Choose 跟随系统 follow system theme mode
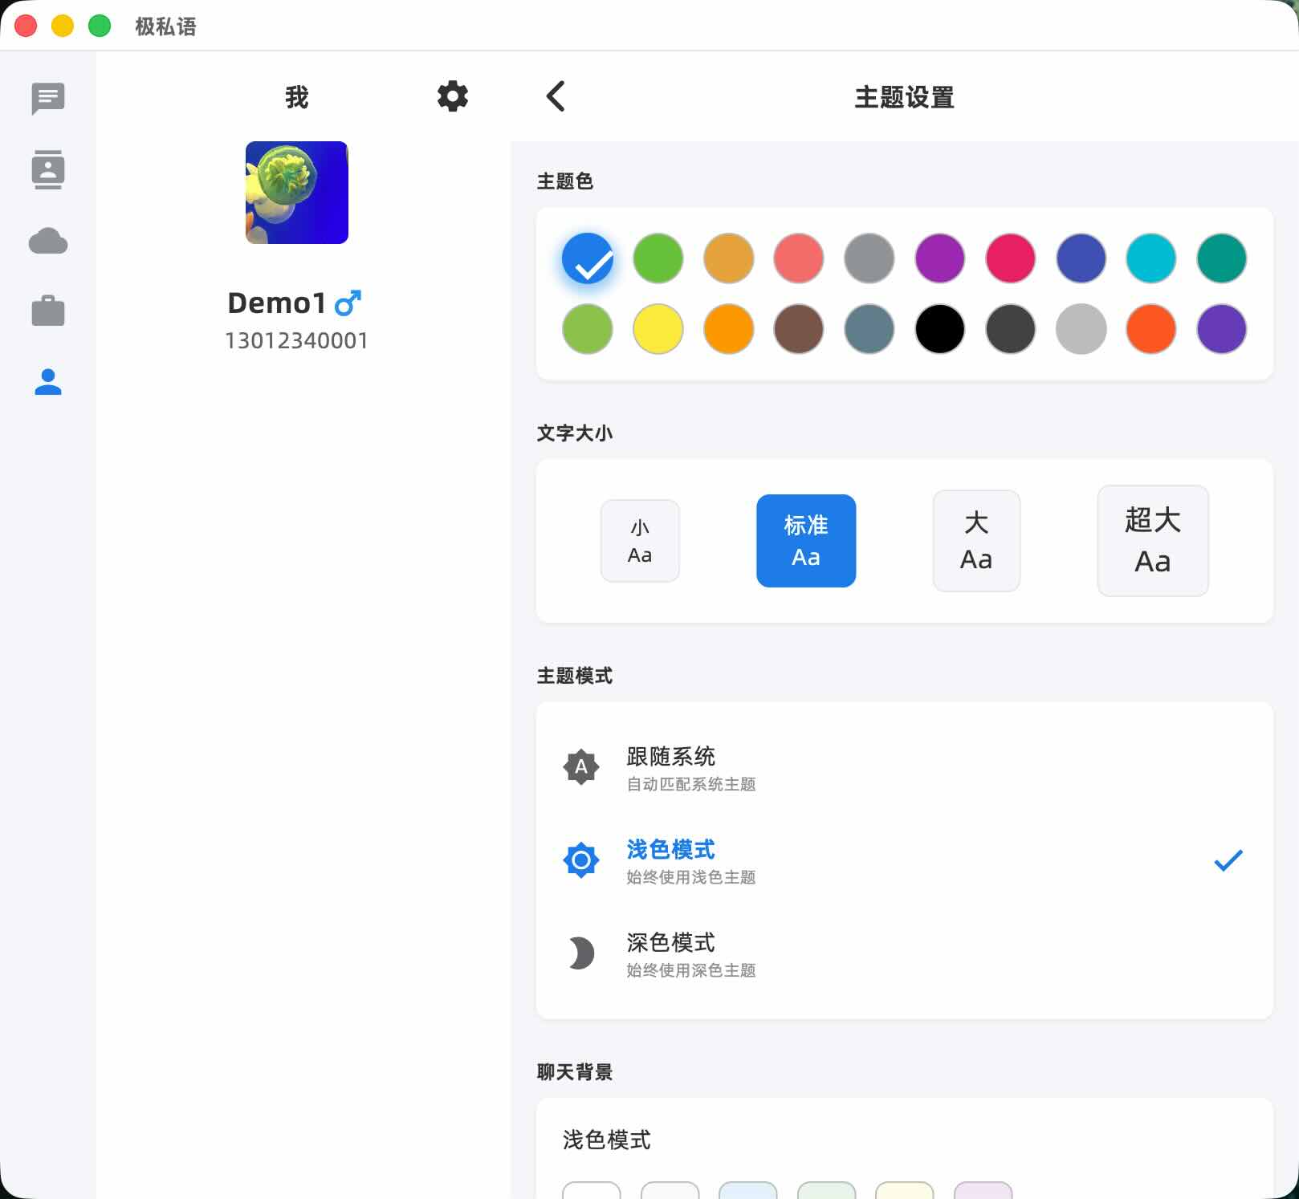This screenshot has width=1299, height=1199. tap(904, 768)
